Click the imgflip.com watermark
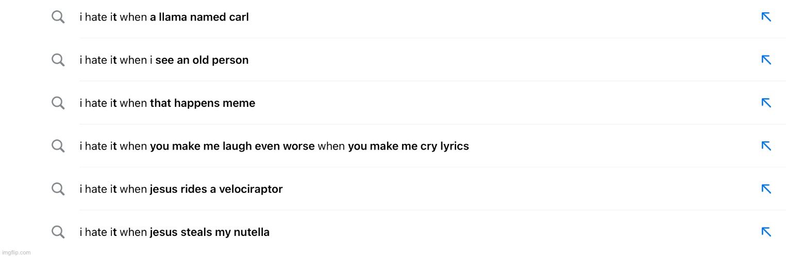This screenshot has height=257, width=786. click(16, 252)
